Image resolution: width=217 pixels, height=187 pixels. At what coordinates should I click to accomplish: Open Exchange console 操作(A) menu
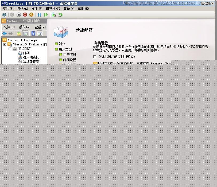pos(25,27)
